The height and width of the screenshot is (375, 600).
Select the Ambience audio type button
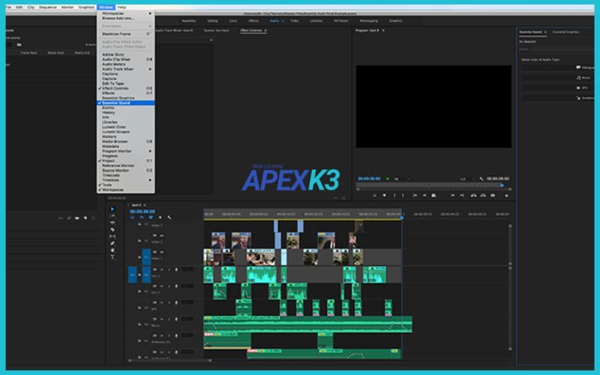click(578, 97)
